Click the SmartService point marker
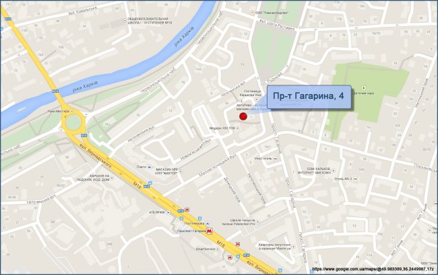 (x=218, y=249)
